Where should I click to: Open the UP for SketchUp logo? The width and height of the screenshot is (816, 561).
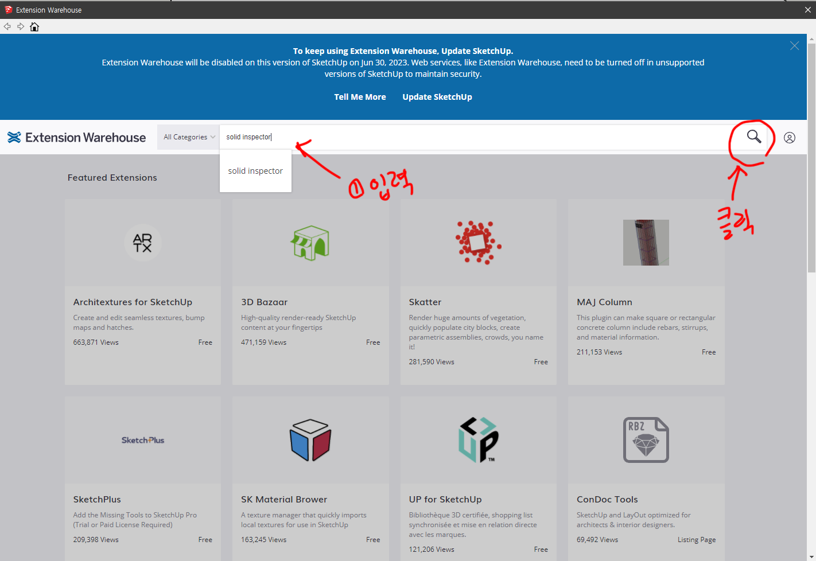click(479, 440)
